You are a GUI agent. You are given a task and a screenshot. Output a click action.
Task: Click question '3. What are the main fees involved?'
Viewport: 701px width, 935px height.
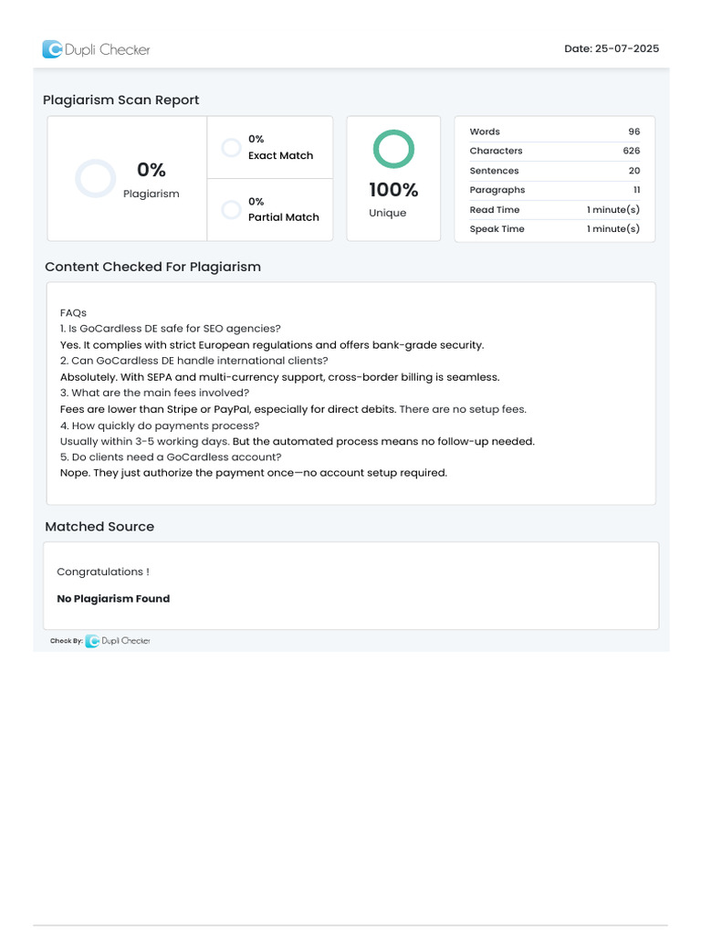point(154,393)
